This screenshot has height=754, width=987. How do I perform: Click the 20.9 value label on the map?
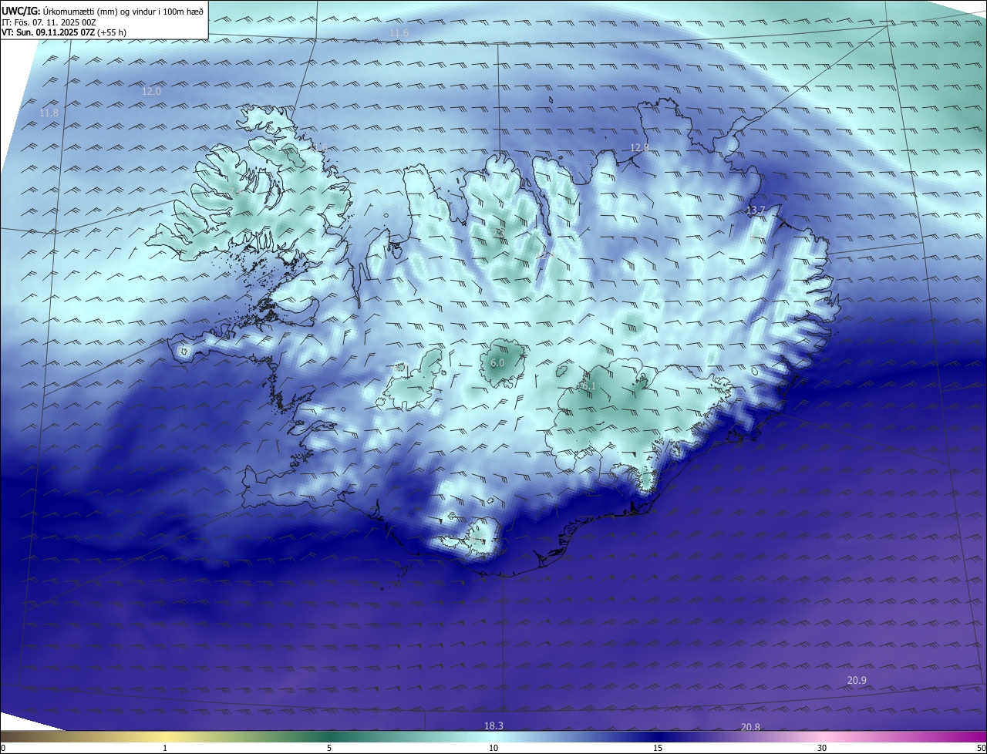click(x=857, y=680)
